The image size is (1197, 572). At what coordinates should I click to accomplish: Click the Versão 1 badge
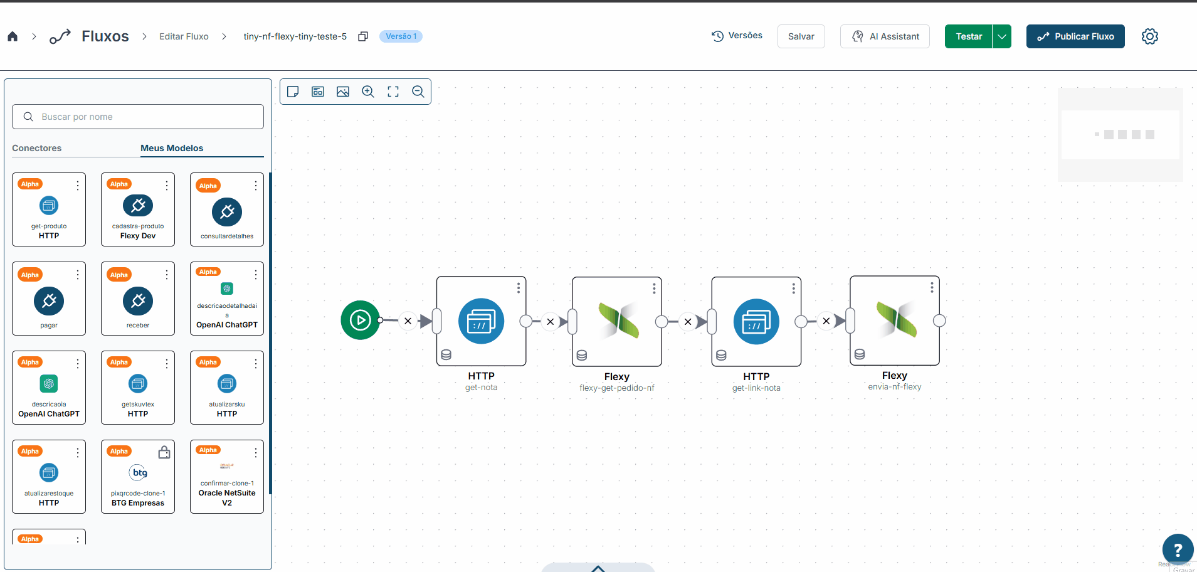coord(401,36)
